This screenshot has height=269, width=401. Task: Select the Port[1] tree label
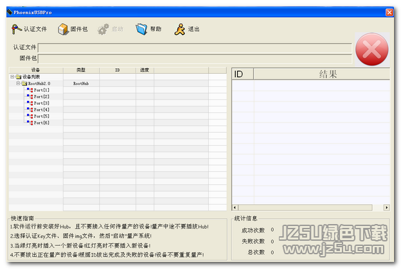tap(42, 90)
